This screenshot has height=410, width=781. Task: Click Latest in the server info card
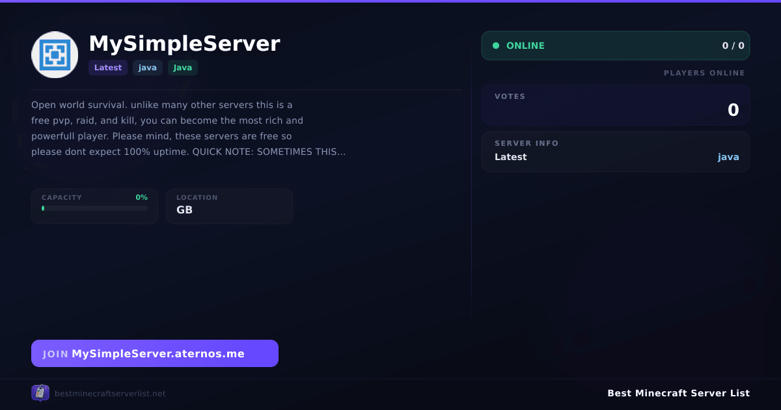(x=511, y=157)
